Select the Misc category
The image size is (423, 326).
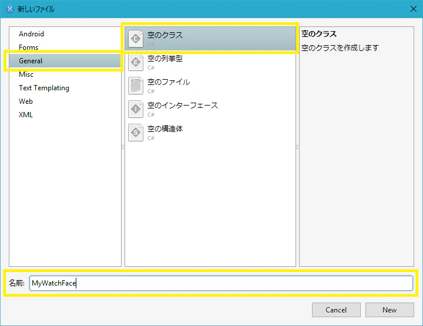pos(26,74)
